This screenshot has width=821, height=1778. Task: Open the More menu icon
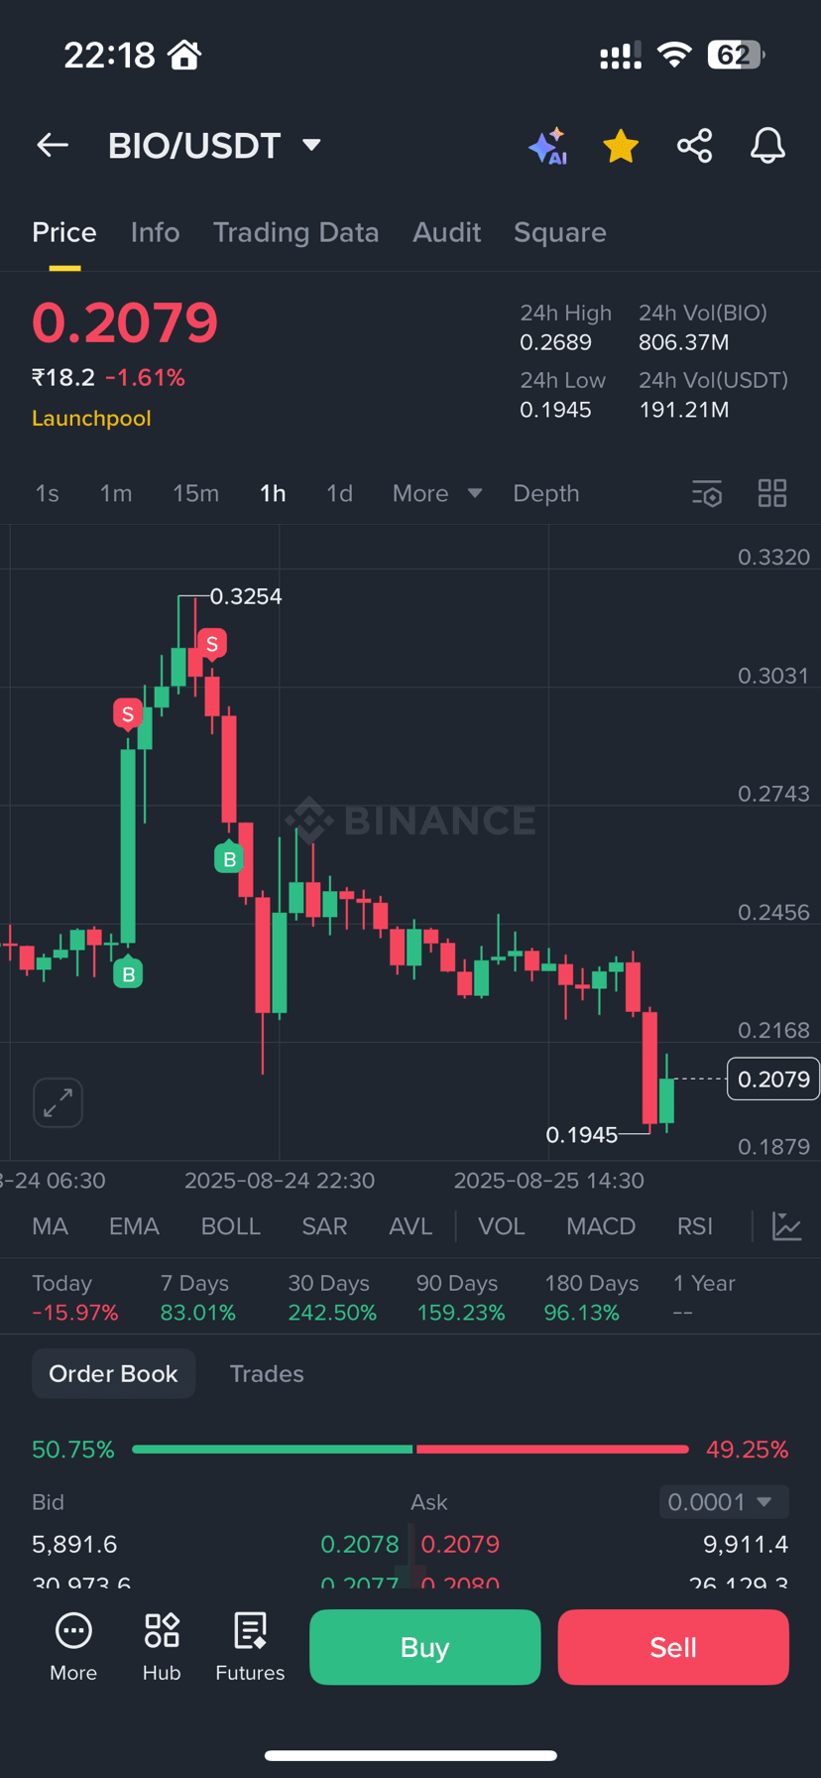(73, 1648)
